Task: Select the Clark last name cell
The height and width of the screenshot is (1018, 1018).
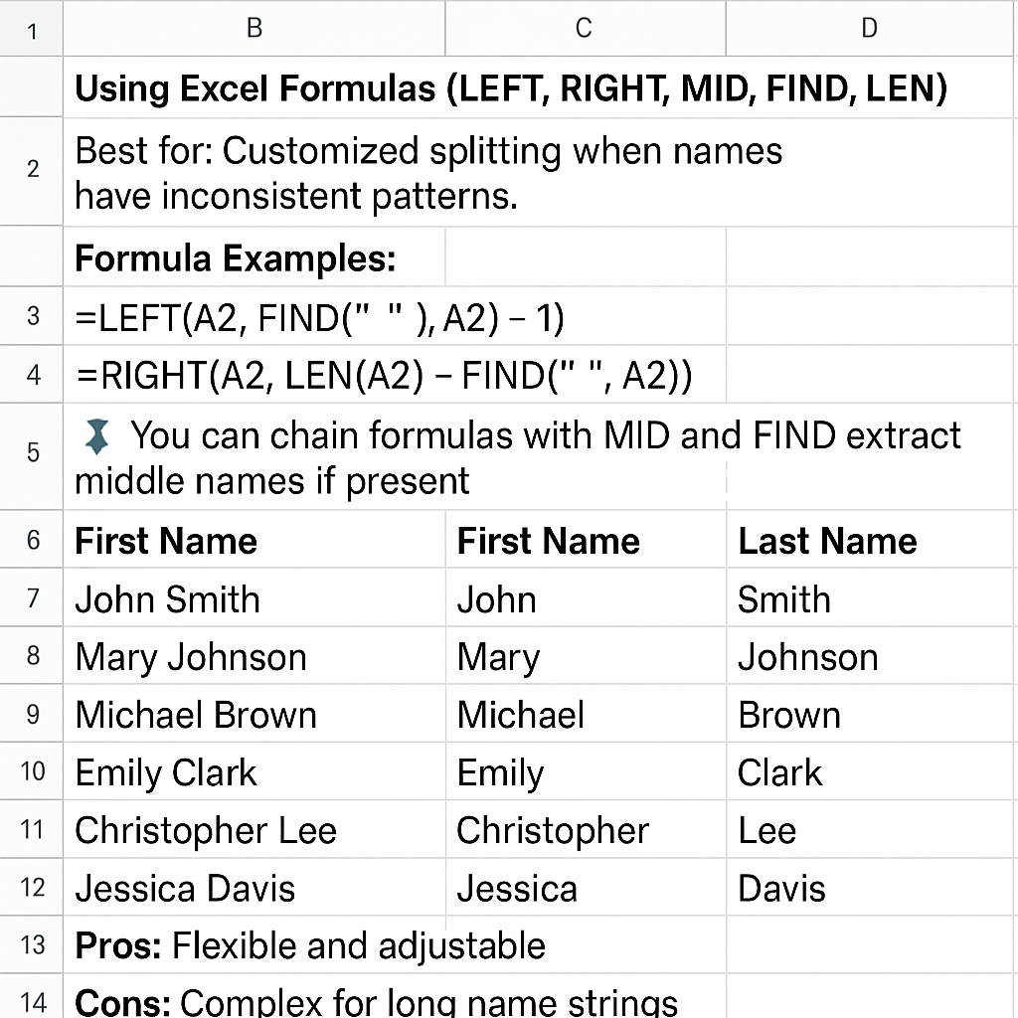Action: tap(870, 771)
